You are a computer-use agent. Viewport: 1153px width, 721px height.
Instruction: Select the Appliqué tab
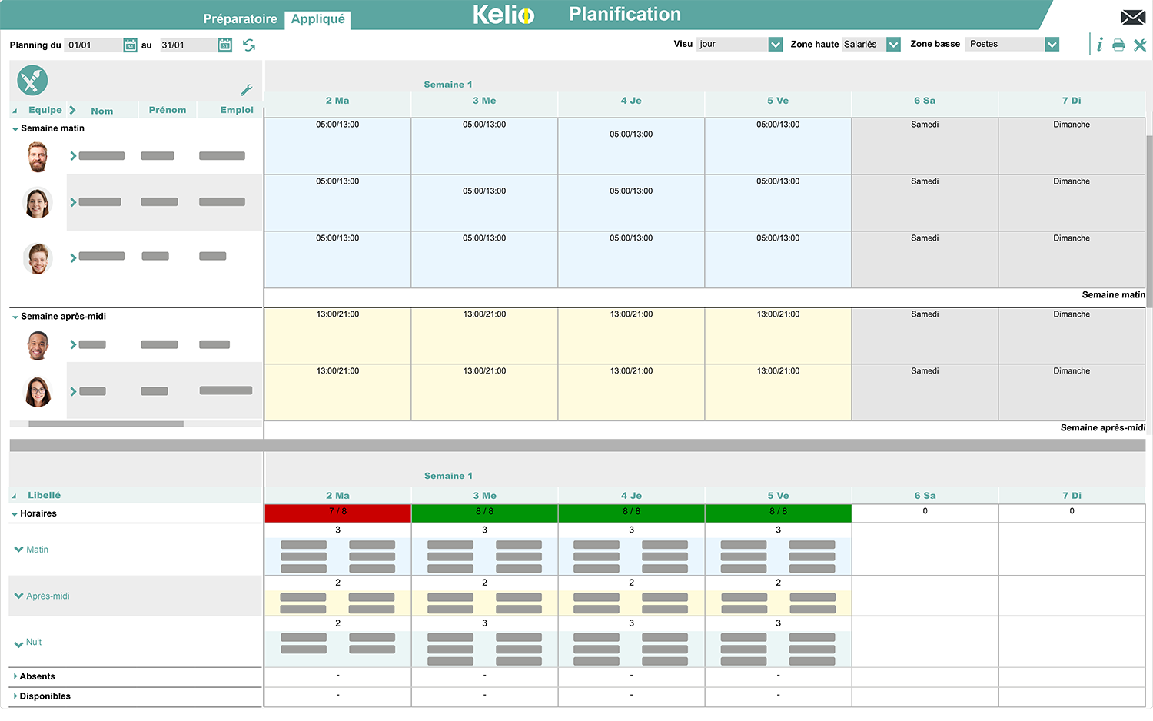click(317, 20)
